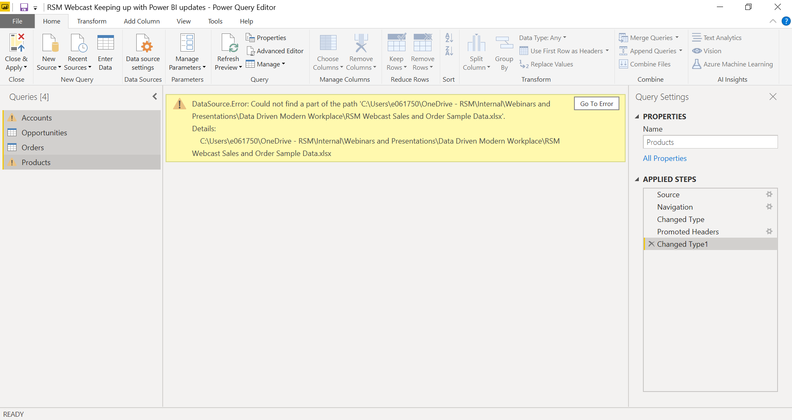
Task: Collapse the Queries pane
Action: 155,97
